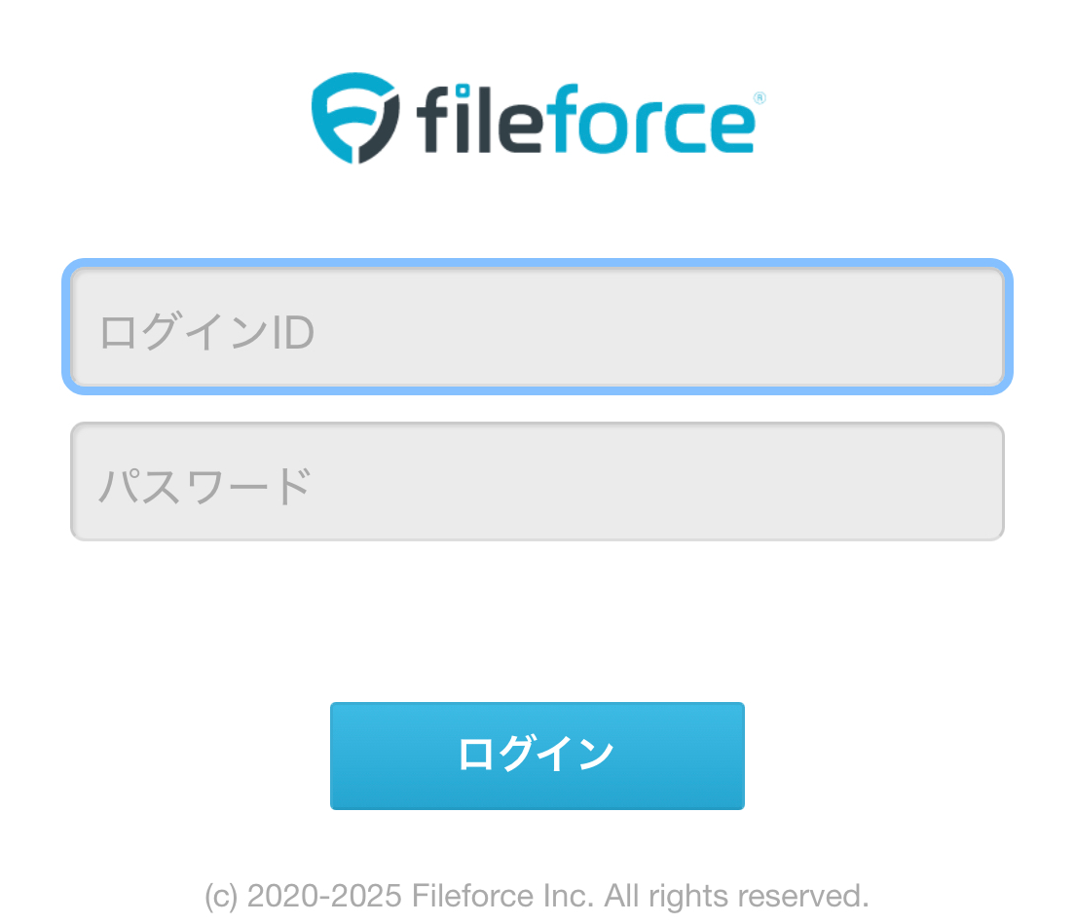Click the copyright notice at the bottom
The height and width of the screenshot is (924, 1075).
[x=537, y=895]
